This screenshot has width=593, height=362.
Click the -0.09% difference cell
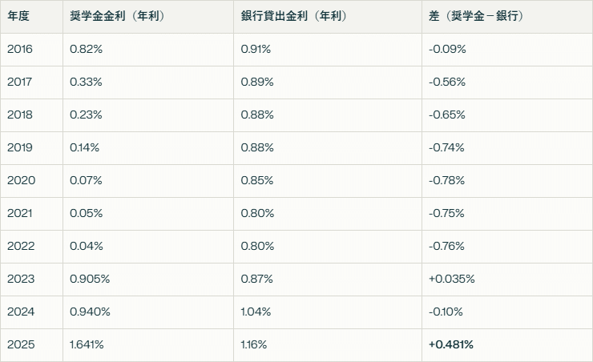point(447,50)
